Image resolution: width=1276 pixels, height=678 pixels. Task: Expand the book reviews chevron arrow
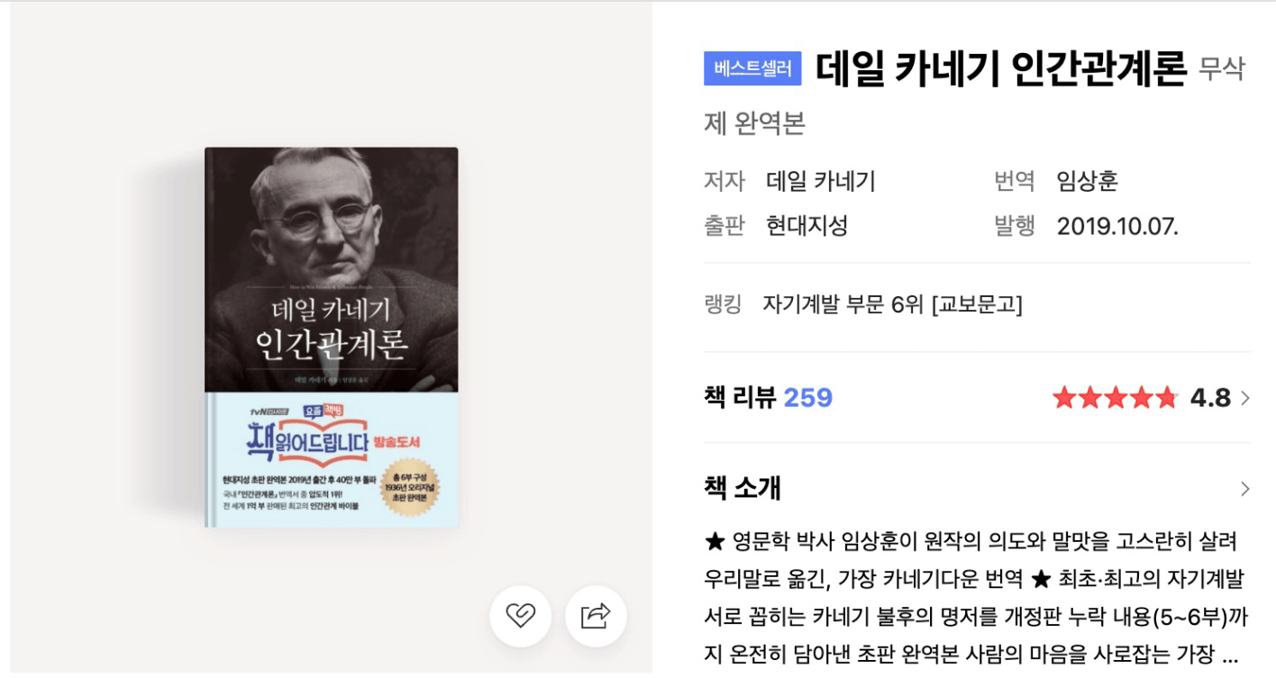point(1245,398)
